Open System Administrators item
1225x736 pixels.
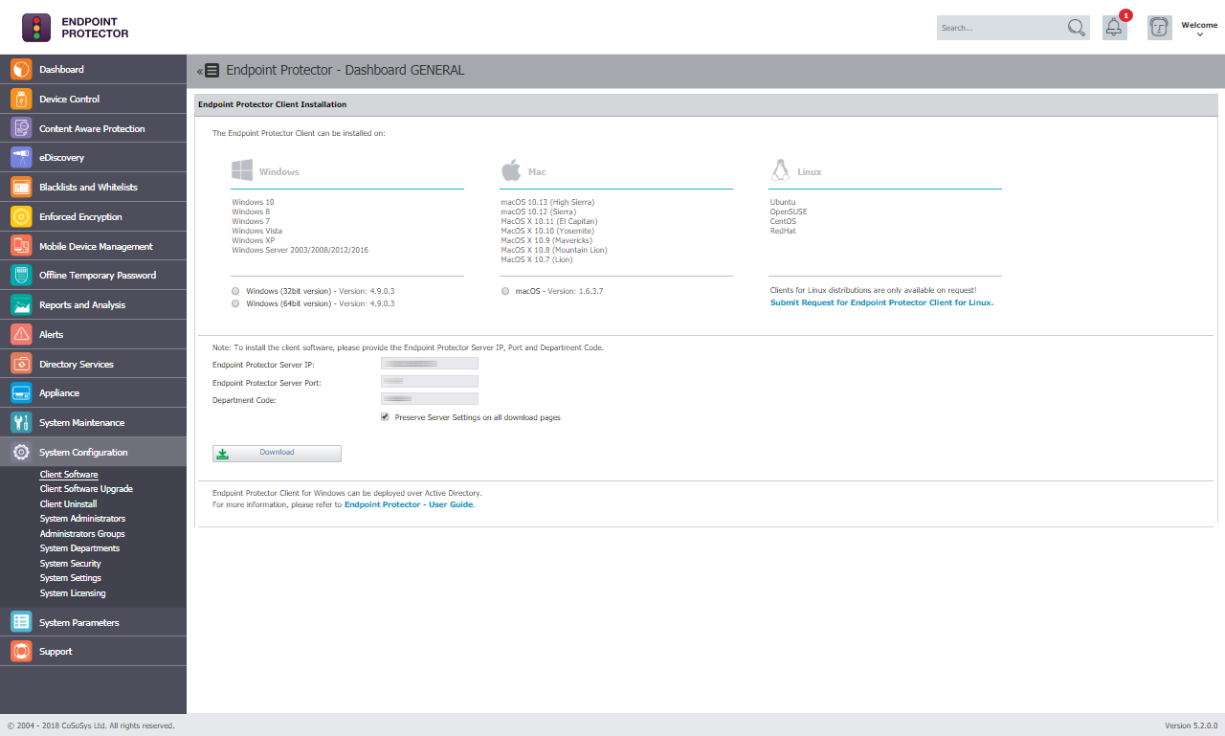(x=82, y=519)
